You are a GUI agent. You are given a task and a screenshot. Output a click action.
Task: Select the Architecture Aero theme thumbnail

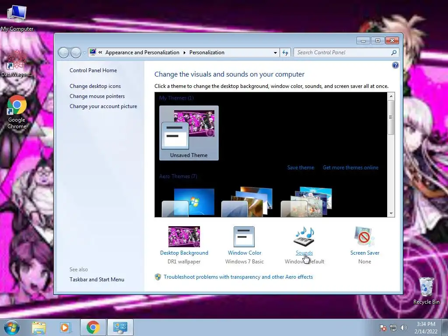coord(247,202)
